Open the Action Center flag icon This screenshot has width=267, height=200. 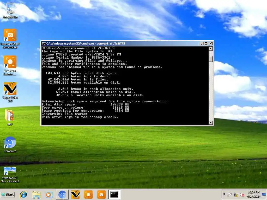tap(229, 194)
